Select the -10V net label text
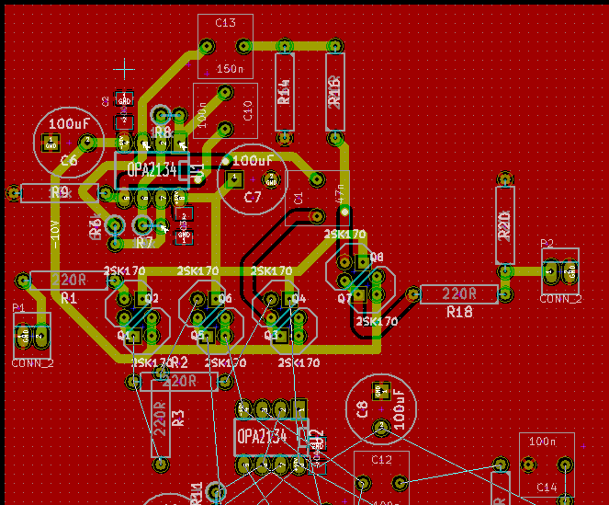The width and height of the screenshot is (609, 505). coord(55,235)
